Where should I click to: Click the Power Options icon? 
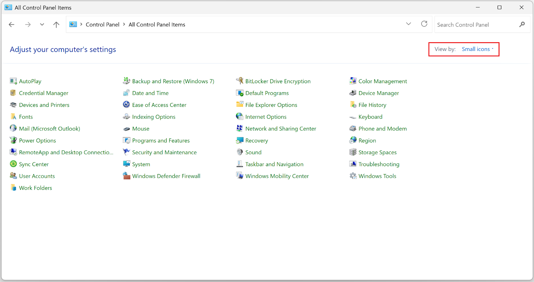tap(13, 140)
